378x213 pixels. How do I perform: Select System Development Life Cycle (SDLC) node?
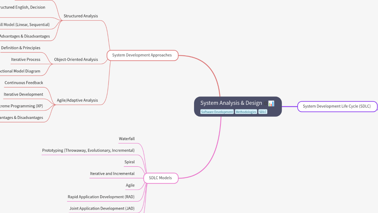pyautogui.click(x=337, y=106)
